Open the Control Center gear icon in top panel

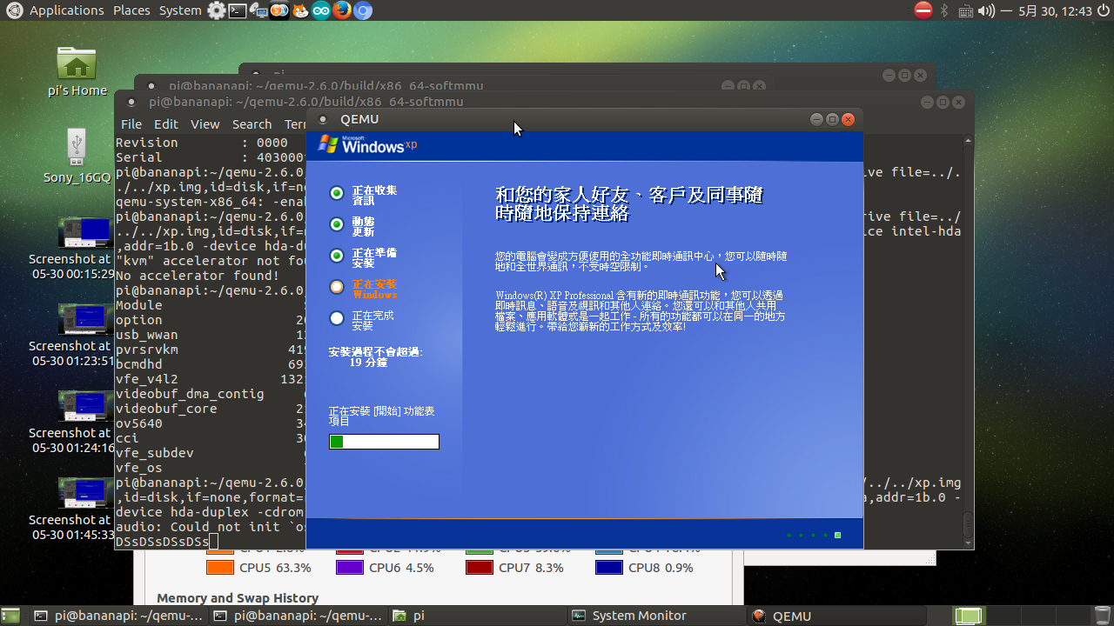point(217,10)
